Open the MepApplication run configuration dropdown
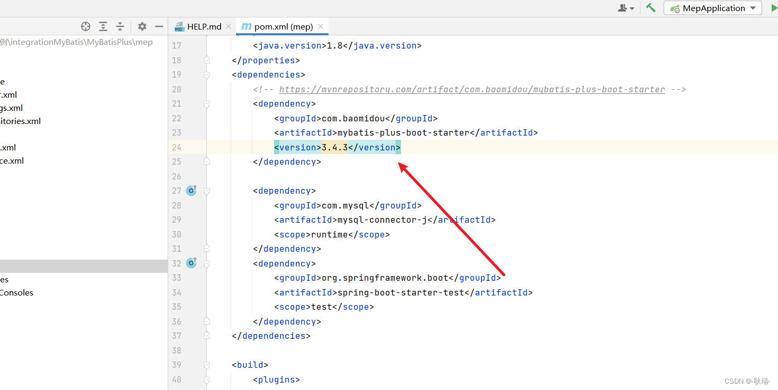Viewport: 778px width, 390px height. 713,8
